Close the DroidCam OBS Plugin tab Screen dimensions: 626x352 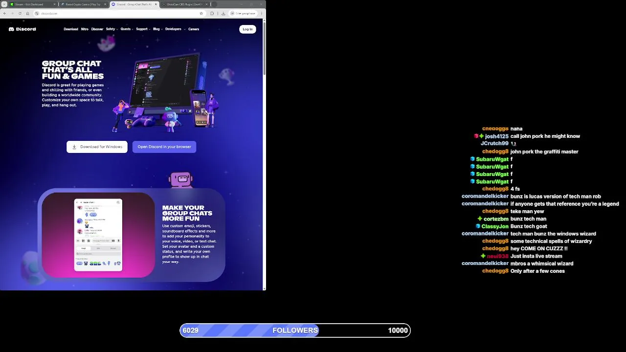click(x=207, y=4)
